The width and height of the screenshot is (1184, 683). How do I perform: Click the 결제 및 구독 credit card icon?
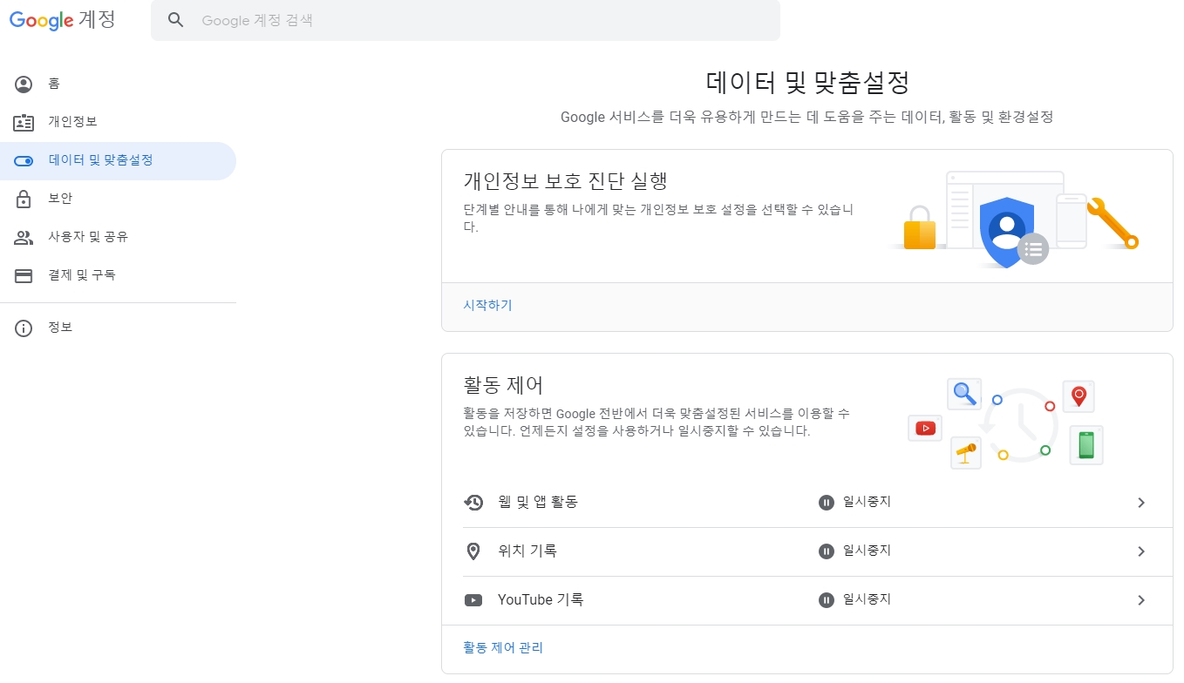point(24,276)
